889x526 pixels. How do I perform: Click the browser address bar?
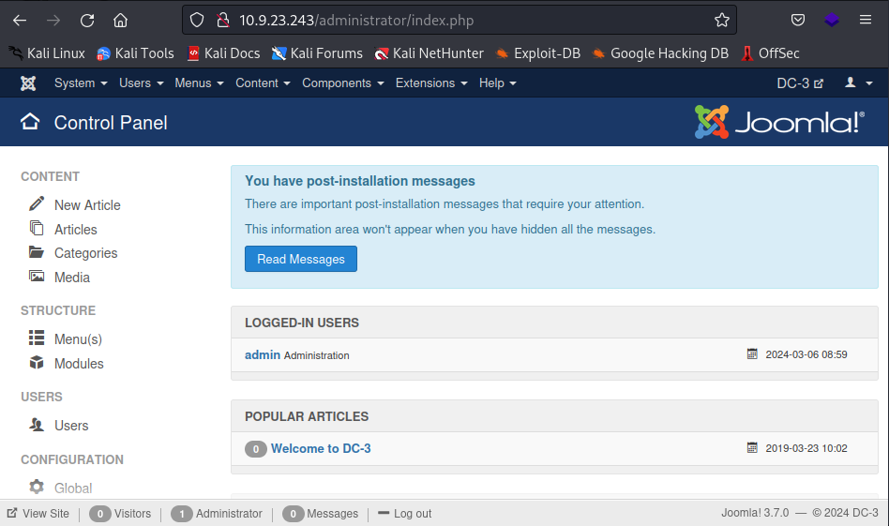[460, 21]
